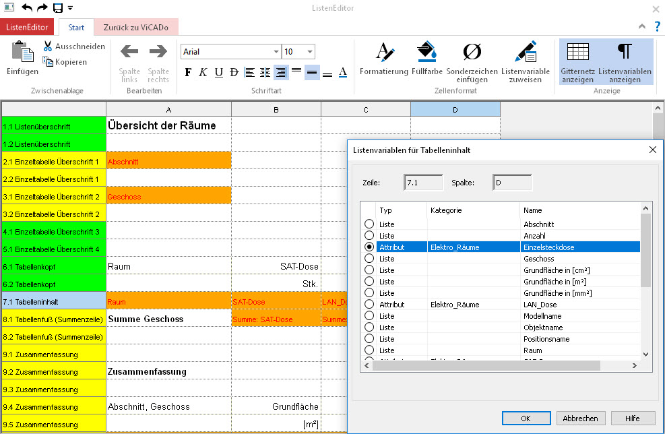Toggle Listenvariablen anzeigen display

tap(625, 62)
